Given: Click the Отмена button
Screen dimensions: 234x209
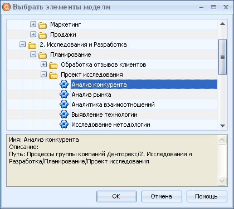Looking at the screenshot, I should point(162,196).
